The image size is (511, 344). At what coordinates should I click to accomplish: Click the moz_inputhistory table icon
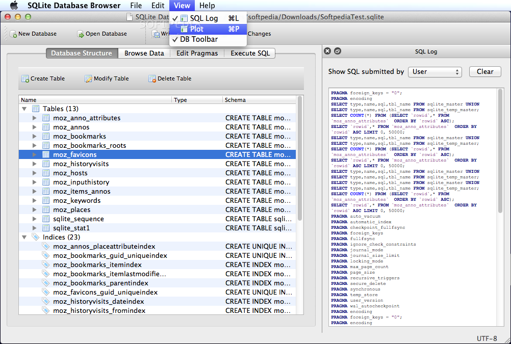[x=46, y=182]
